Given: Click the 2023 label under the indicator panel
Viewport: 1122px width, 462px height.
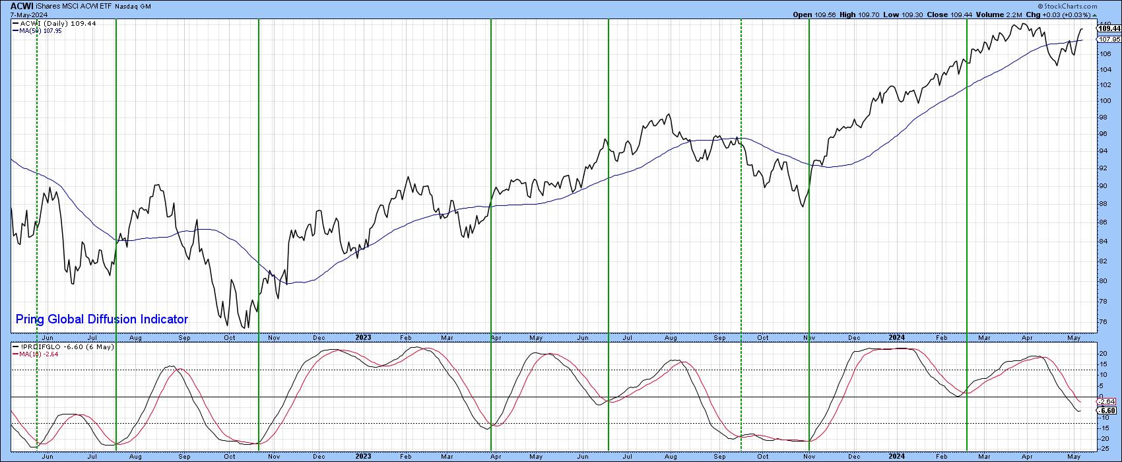Looking at the screenshot, I should point(363,456).
